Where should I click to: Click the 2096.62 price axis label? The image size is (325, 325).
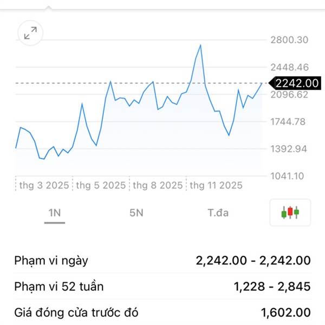(x=289, y=95)
